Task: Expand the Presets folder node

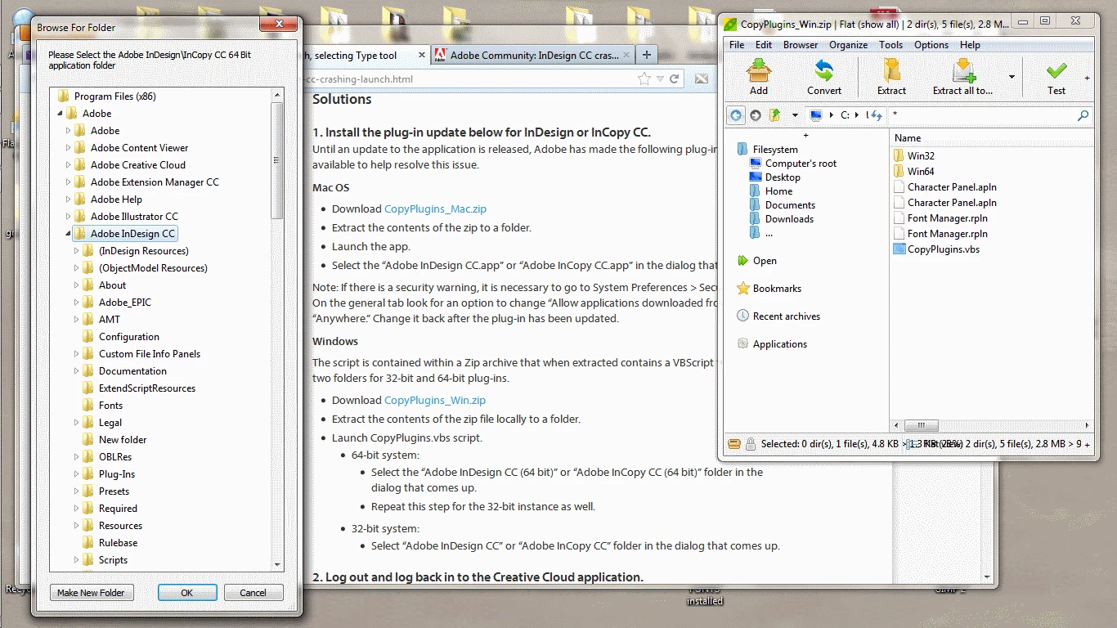Action: coord(77,491)
